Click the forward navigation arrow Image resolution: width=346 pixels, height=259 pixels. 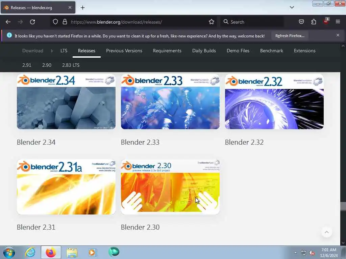click(20, 22)
